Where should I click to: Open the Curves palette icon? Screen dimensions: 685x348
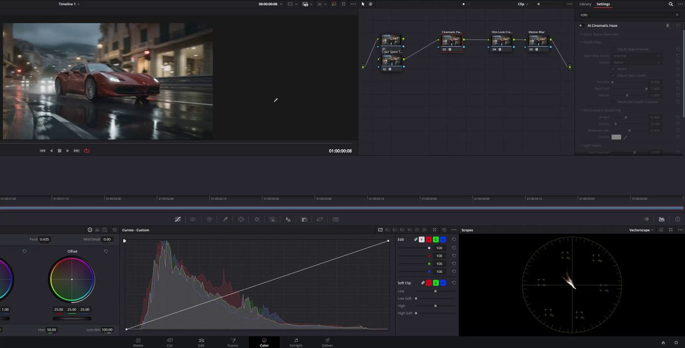click(178, 219)
